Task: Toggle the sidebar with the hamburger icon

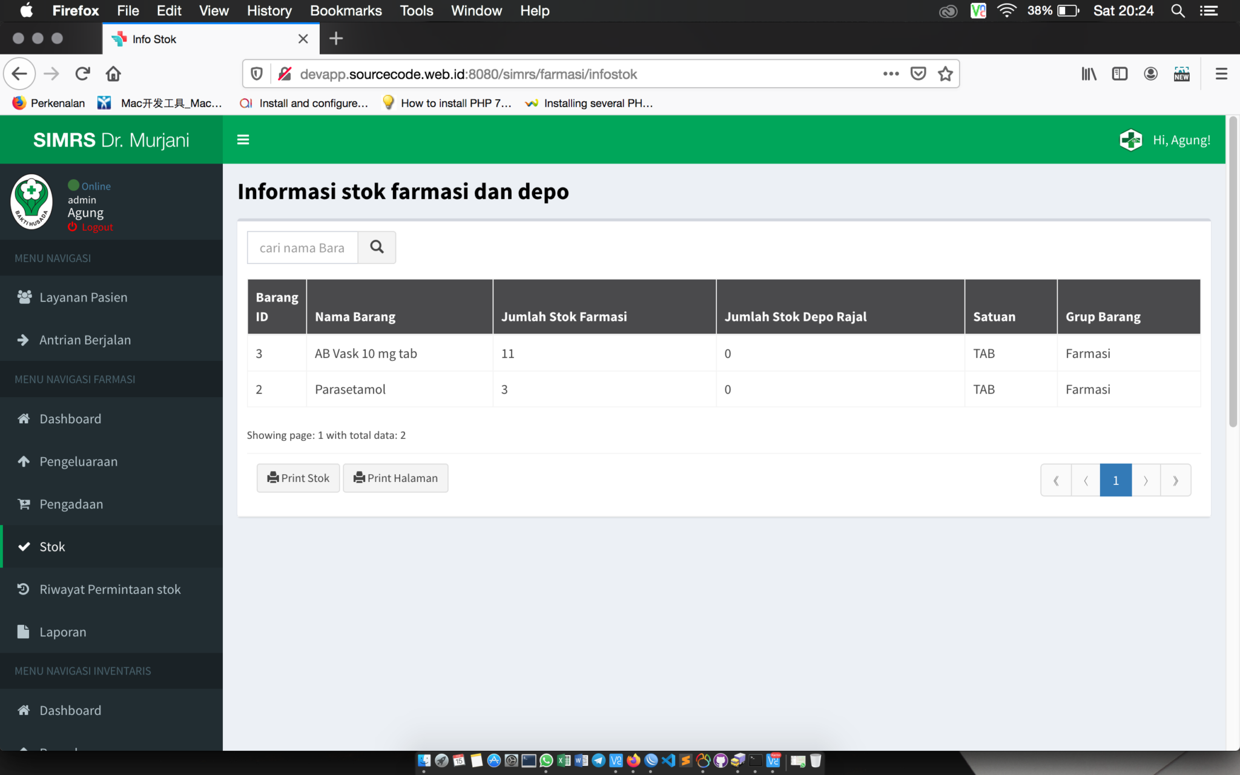Action: pos(243,139)
